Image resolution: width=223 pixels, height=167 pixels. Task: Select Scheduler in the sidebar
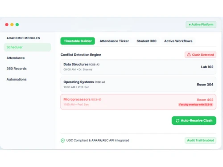coord(27,47)
